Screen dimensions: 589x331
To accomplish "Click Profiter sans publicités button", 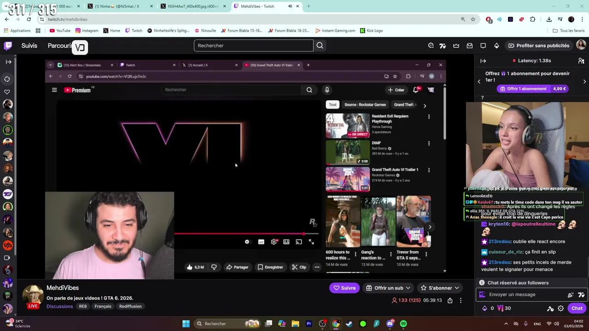I will tap(538, 46).
